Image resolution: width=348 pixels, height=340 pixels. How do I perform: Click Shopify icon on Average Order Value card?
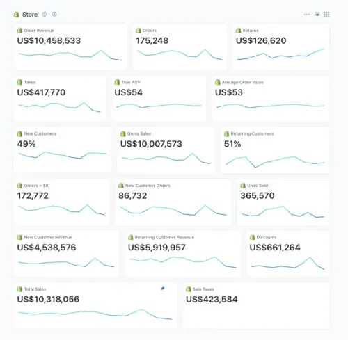pos(218,82)
